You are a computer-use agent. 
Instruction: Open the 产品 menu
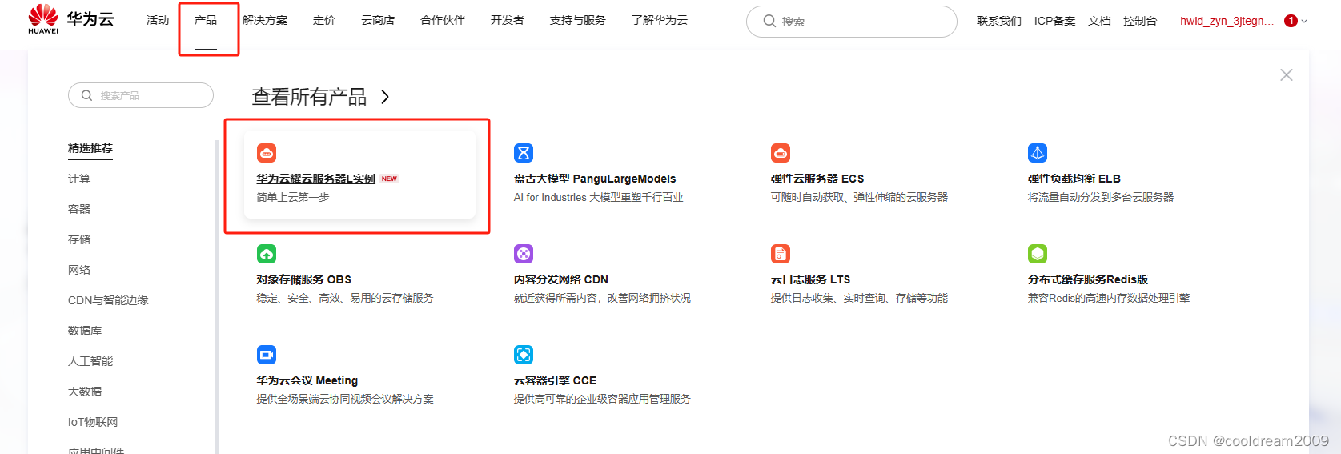click(x=206, y=20)
